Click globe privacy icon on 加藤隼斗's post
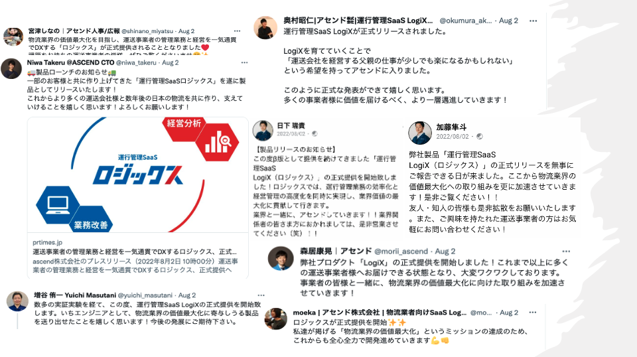This screenshot has height=357, width=637. click(x=479, y=137)
